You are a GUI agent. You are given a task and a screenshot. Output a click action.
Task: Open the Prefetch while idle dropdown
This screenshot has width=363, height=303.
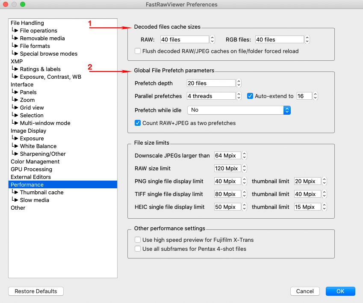pyautogui.click(x=239, y=110)
